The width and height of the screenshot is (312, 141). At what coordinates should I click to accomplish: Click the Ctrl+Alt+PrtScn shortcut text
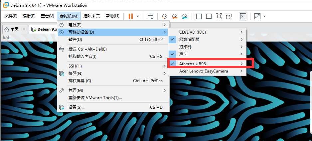click(148, 81)
